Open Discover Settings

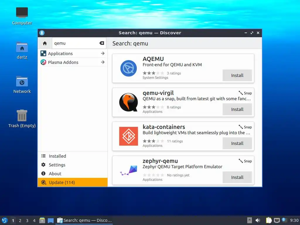click(73, 165)
